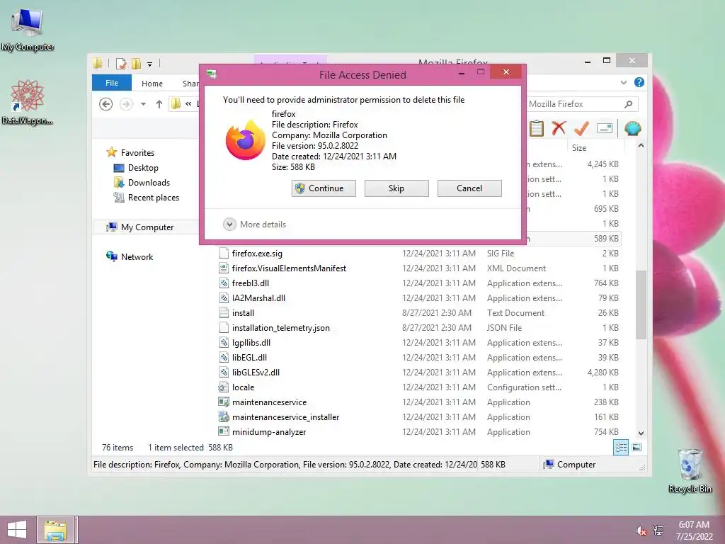This screenshot has height=544, width=725.
Task: Select installation_telemetry.json file
Action: (x=419, y=328)
